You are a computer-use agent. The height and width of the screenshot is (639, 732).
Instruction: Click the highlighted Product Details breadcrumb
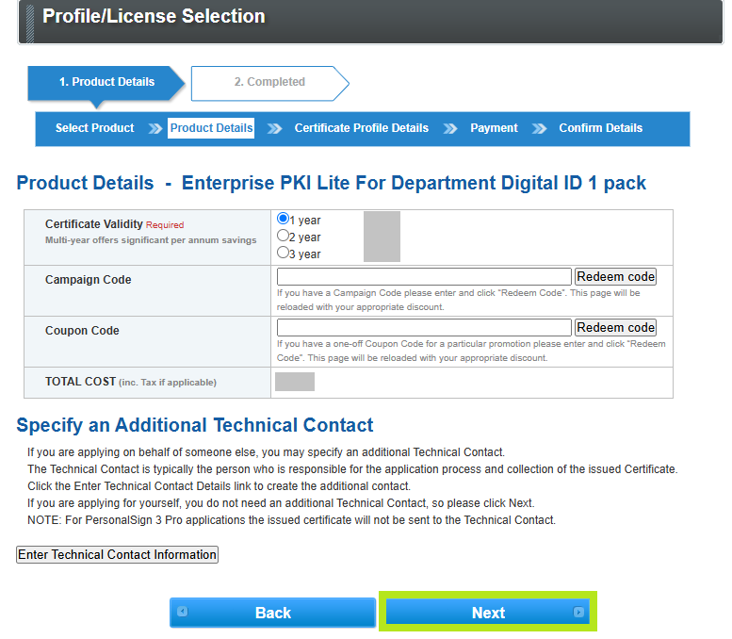pos(211,128)
